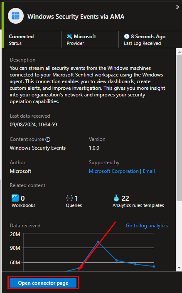Click the version value '1.0.0'
182x293 pixels.
point(94,148)
